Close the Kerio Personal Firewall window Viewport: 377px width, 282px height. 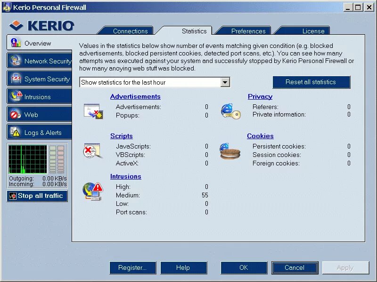[369, 7]
